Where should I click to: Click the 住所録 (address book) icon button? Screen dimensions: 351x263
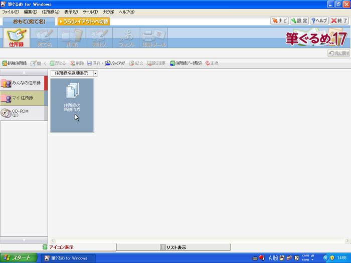click(16, 38)
